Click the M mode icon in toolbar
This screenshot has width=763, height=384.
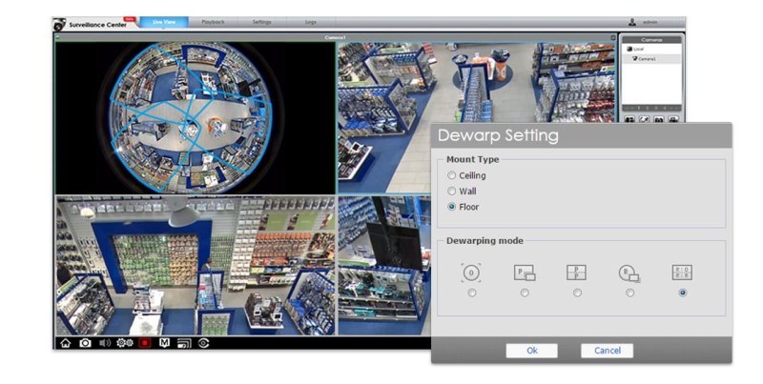[x=165, y=342]
